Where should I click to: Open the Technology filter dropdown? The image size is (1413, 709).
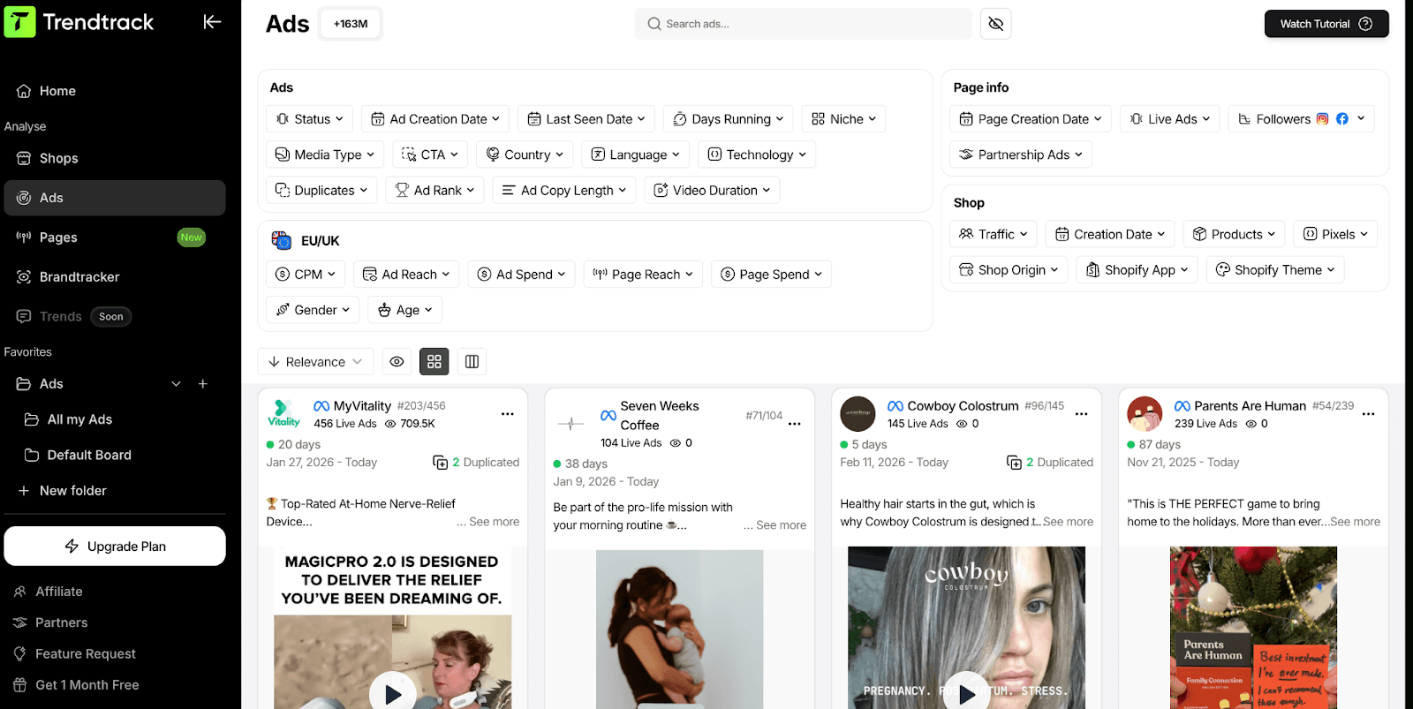[x=757, y=155]
